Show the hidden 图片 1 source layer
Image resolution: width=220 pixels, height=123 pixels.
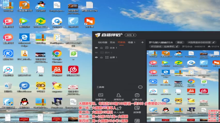(x=96, y=52)
